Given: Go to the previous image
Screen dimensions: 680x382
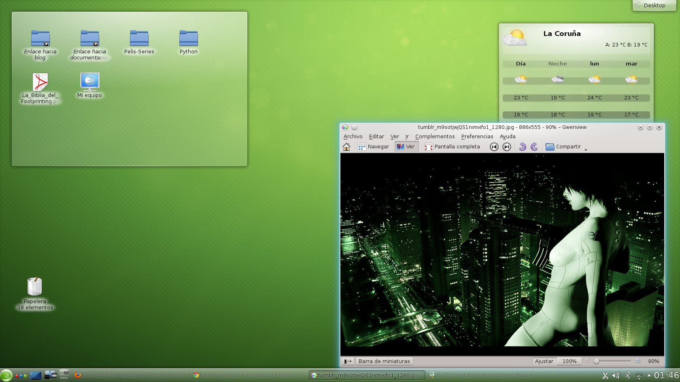Looking at the screenshot, I should pyautogui.click(x=494, y=147).
